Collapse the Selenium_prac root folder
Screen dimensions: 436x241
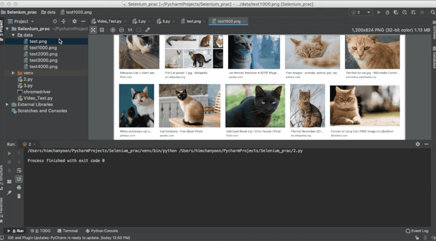click(x=7, y=29)
